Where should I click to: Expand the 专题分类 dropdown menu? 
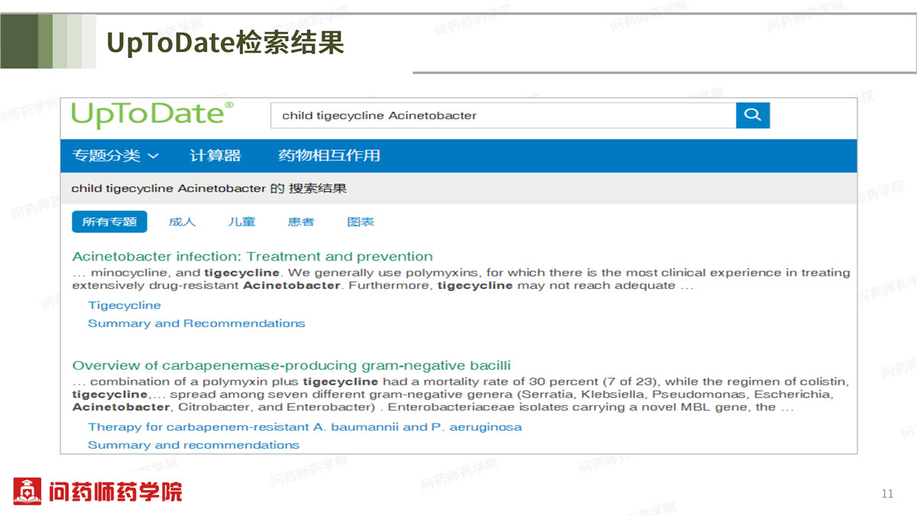[x=115, y=156]
